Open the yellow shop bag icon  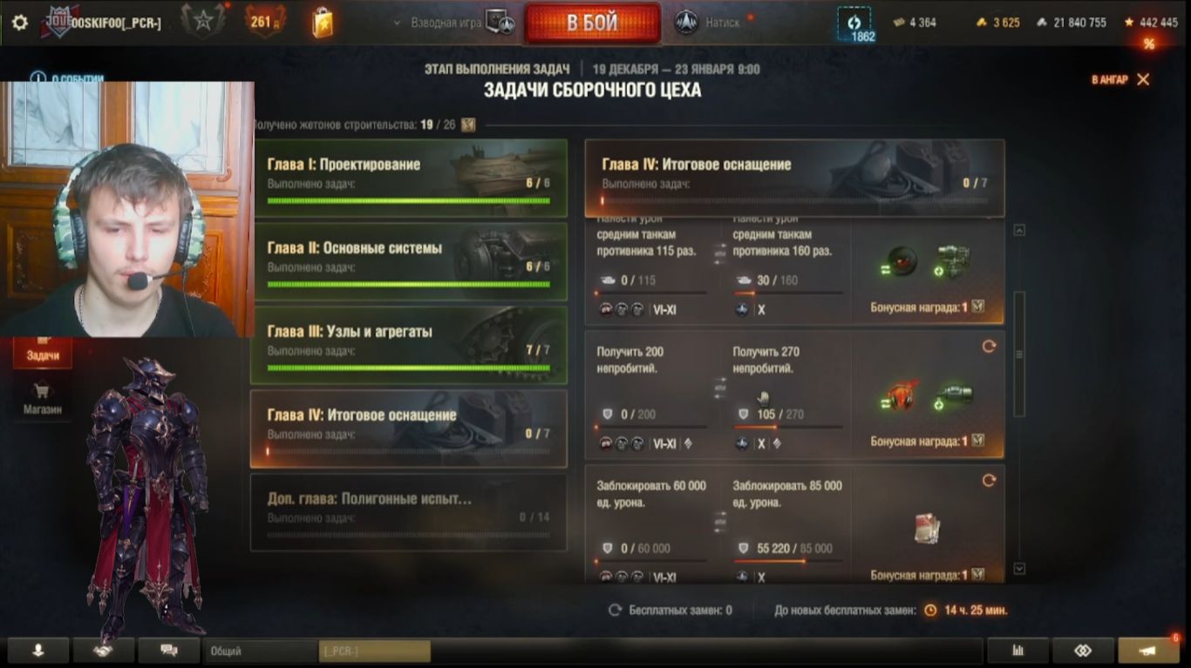pyautogui.click(x=322, y=23)
